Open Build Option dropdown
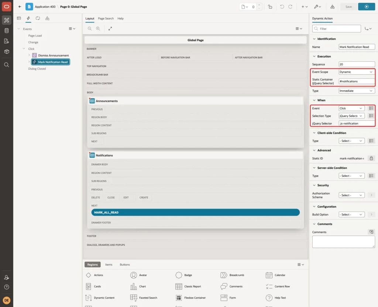This screenshot has height=307, width=378. pyautogui.click(x=351, y=214)
